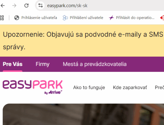Open the Přihlášení uživatele bookmark
Viewport: 164px width, 125px height.
[x=83, y=18]
